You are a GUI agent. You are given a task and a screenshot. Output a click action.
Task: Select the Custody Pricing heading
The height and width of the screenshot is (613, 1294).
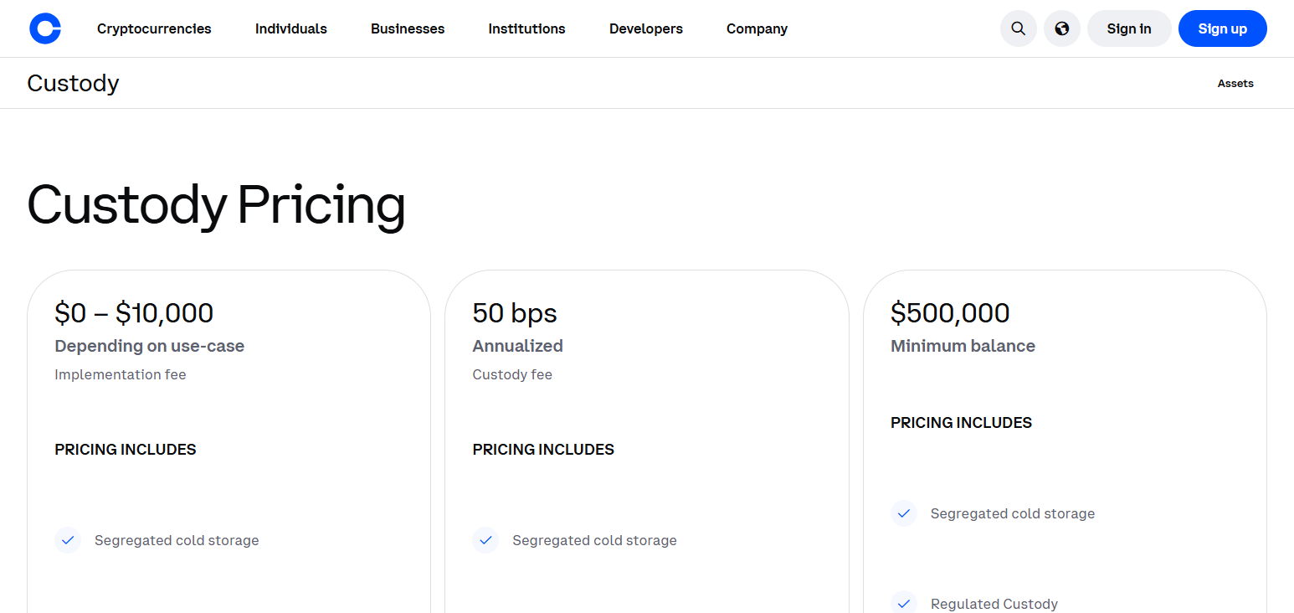tap(216, 205)
